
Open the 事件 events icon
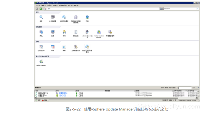point(53,47)
